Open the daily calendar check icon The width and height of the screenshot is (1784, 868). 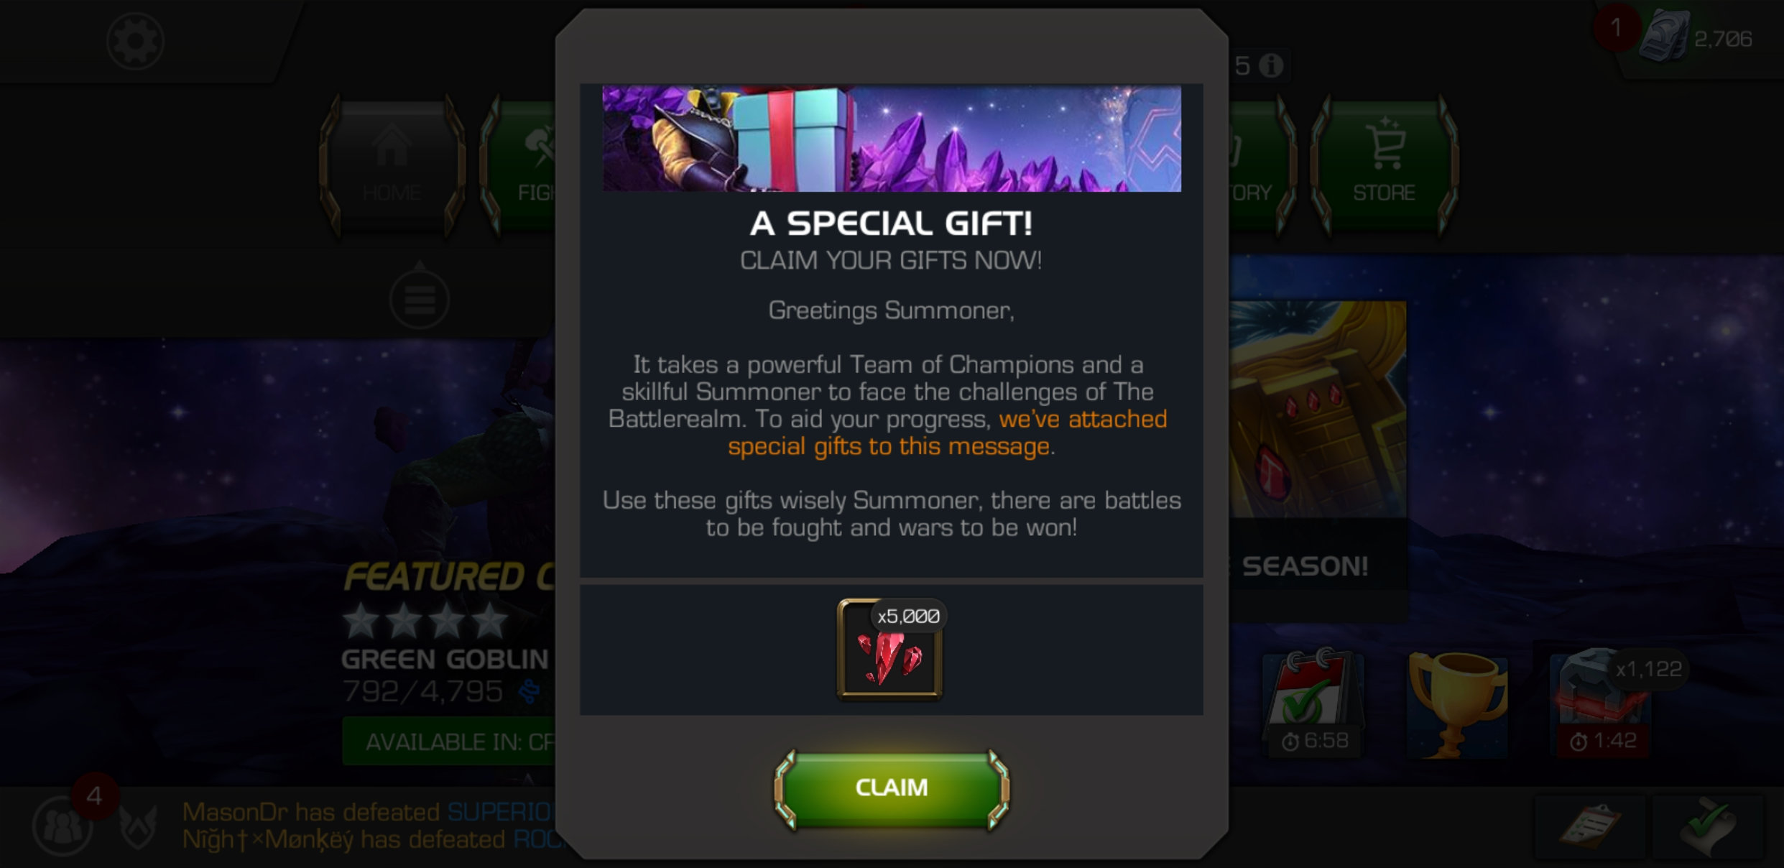click(1312, 703)
